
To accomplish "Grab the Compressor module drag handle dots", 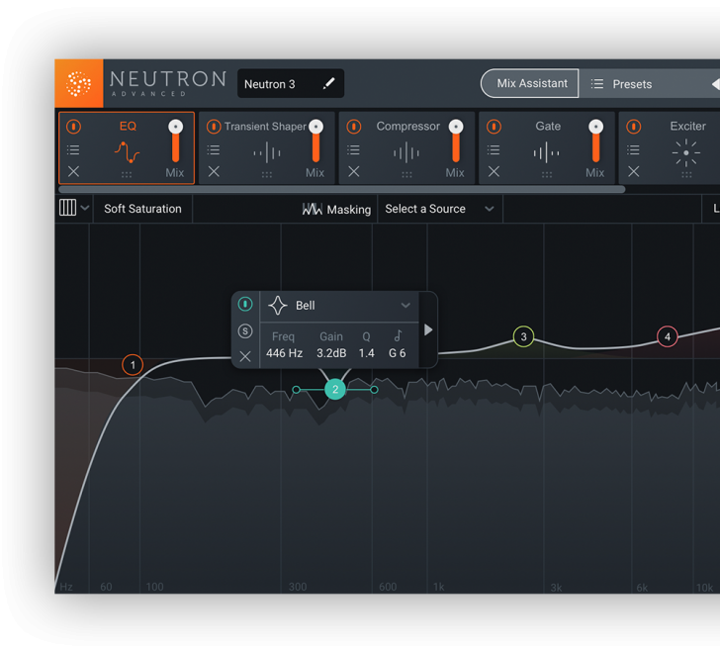I will (406, 175).
